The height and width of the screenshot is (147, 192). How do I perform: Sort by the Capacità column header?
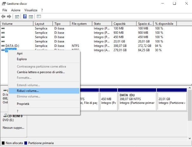[124, 23]
